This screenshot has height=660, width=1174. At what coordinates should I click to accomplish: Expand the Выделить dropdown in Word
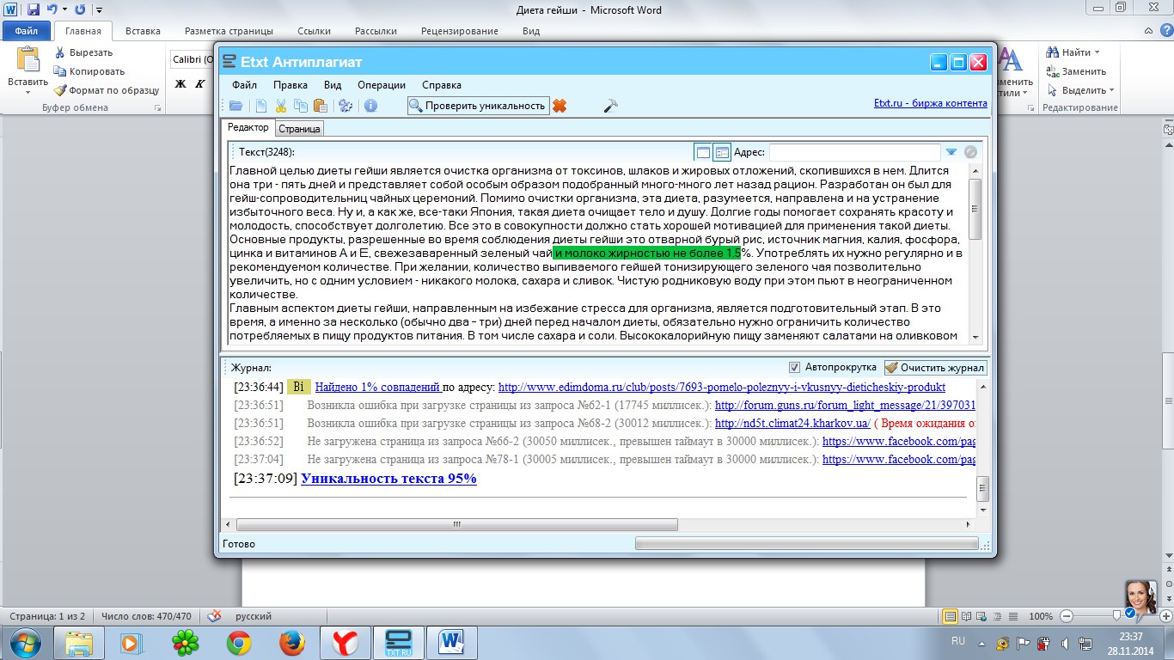coord(1111,90)
